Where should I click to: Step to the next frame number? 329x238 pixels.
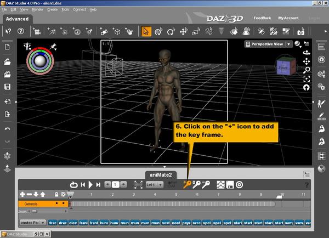pyautogui.click(x=123, y=184)
